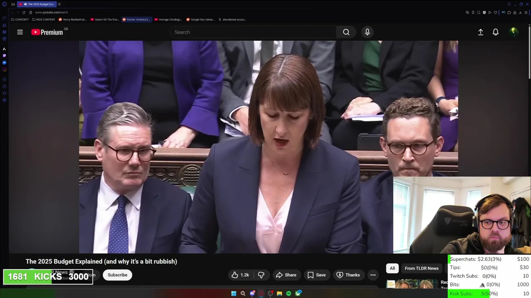Save the video to a playlist
This screenshot has width=531, height=298.
point(316,275)
